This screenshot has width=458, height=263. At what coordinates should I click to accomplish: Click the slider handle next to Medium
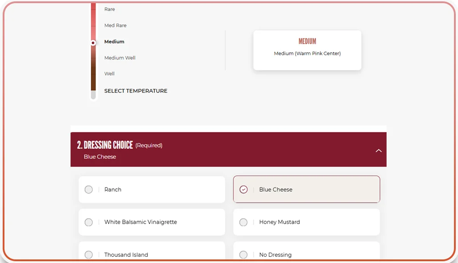93,42
